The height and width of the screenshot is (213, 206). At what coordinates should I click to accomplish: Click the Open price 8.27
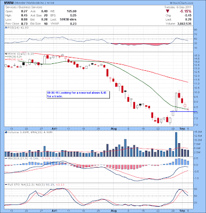click(25, 11)
